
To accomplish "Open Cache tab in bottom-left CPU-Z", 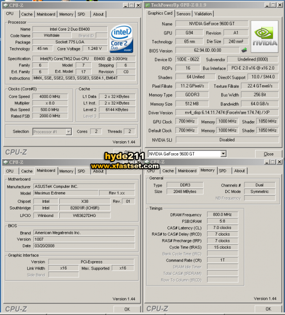I will click(x=27, y=171).
